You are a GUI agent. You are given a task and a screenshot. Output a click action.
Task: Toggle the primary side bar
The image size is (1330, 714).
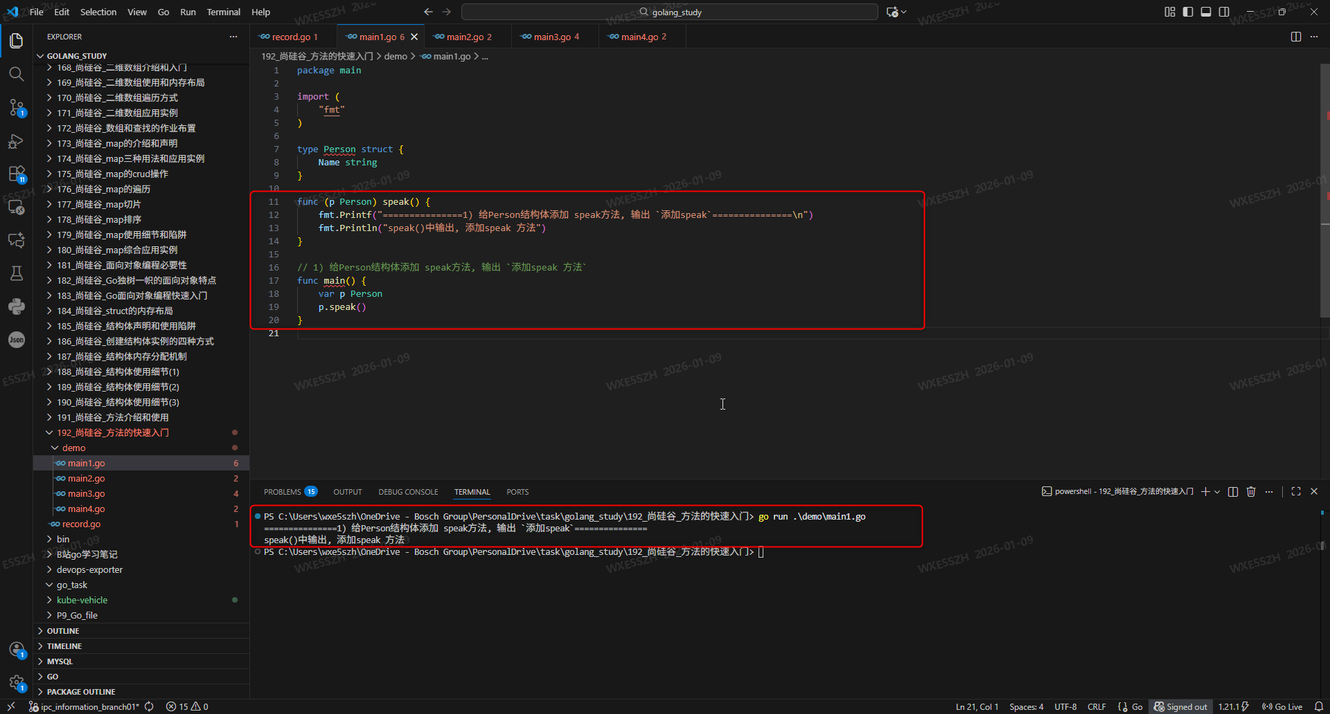[1188, 12]
